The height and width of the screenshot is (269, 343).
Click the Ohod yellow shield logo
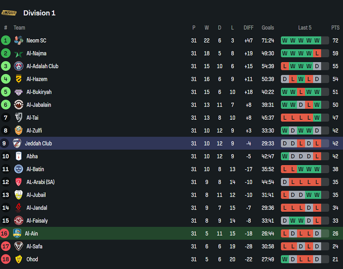click(x=18, y=259)
